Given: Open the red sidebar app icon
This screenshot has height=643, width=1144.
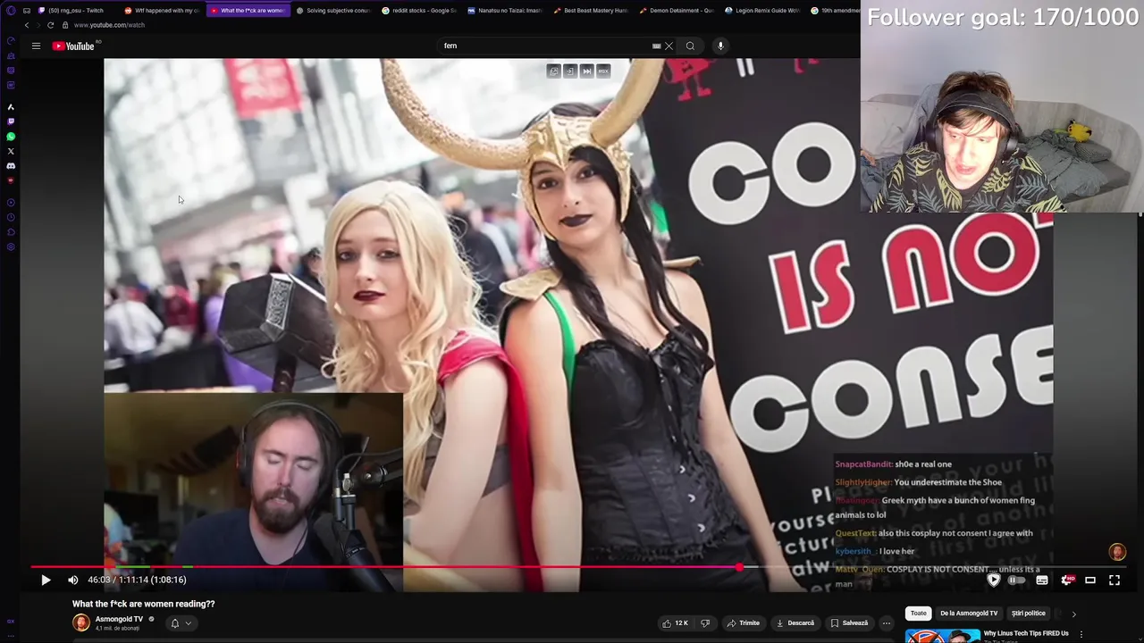Looking at the screenshot, I should click(11, 180).
